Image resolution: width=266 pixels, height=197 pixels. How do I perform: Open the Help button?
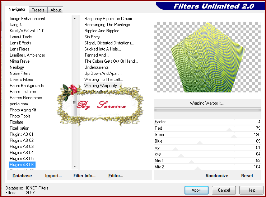point(251,190)
